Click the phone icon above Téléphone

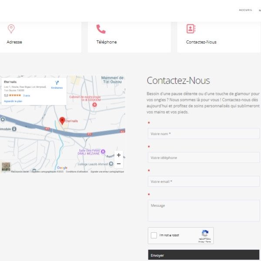[x=101, y=29]
